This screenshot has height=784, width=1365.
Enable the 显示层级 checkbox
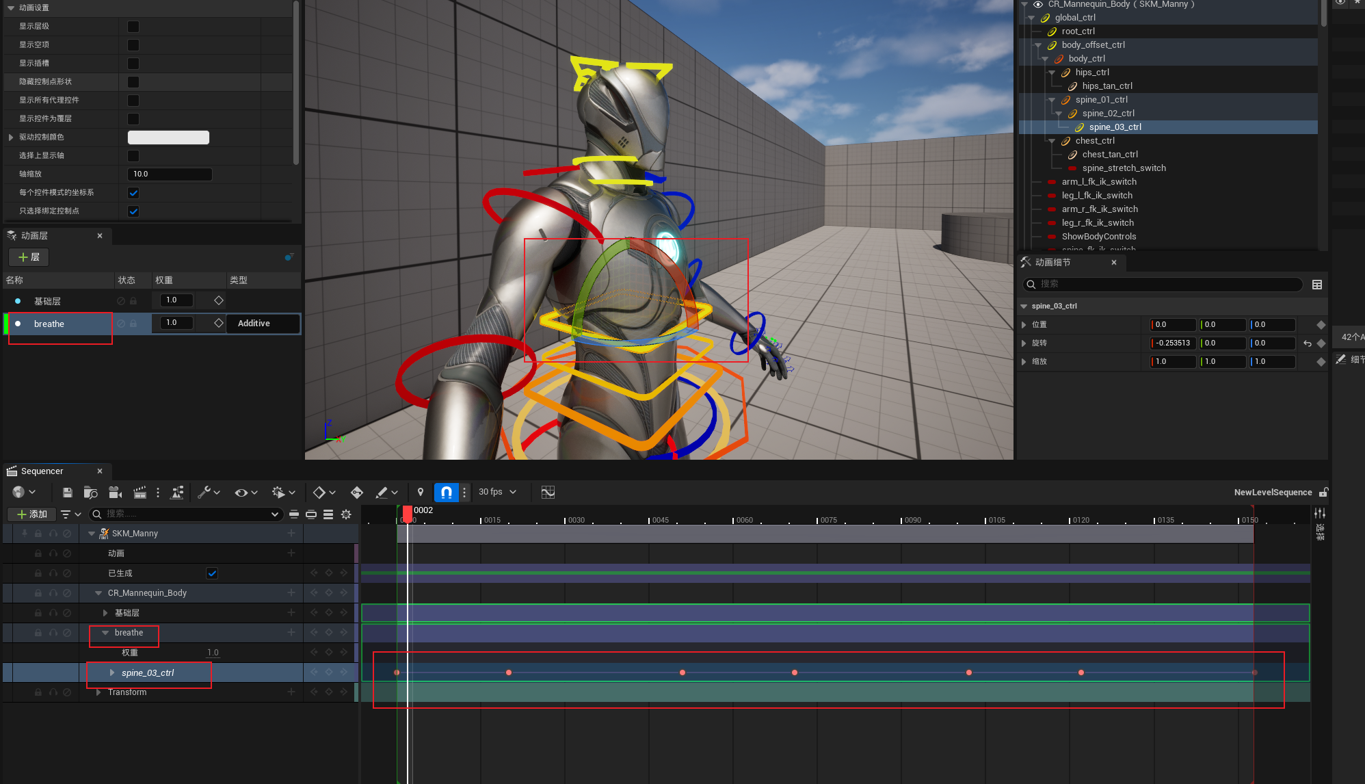click(x=133, y=27)
